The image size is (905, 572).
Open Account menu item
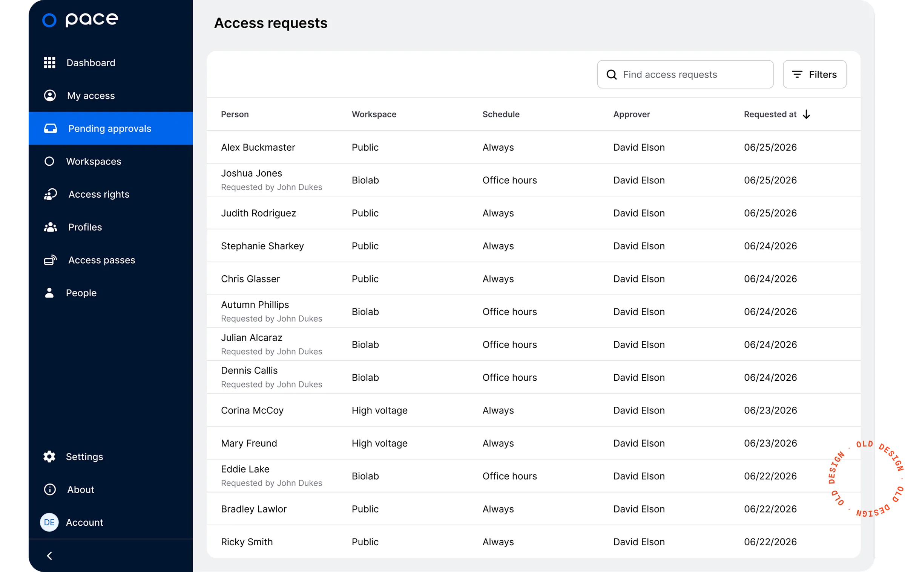tap(110, 522)
